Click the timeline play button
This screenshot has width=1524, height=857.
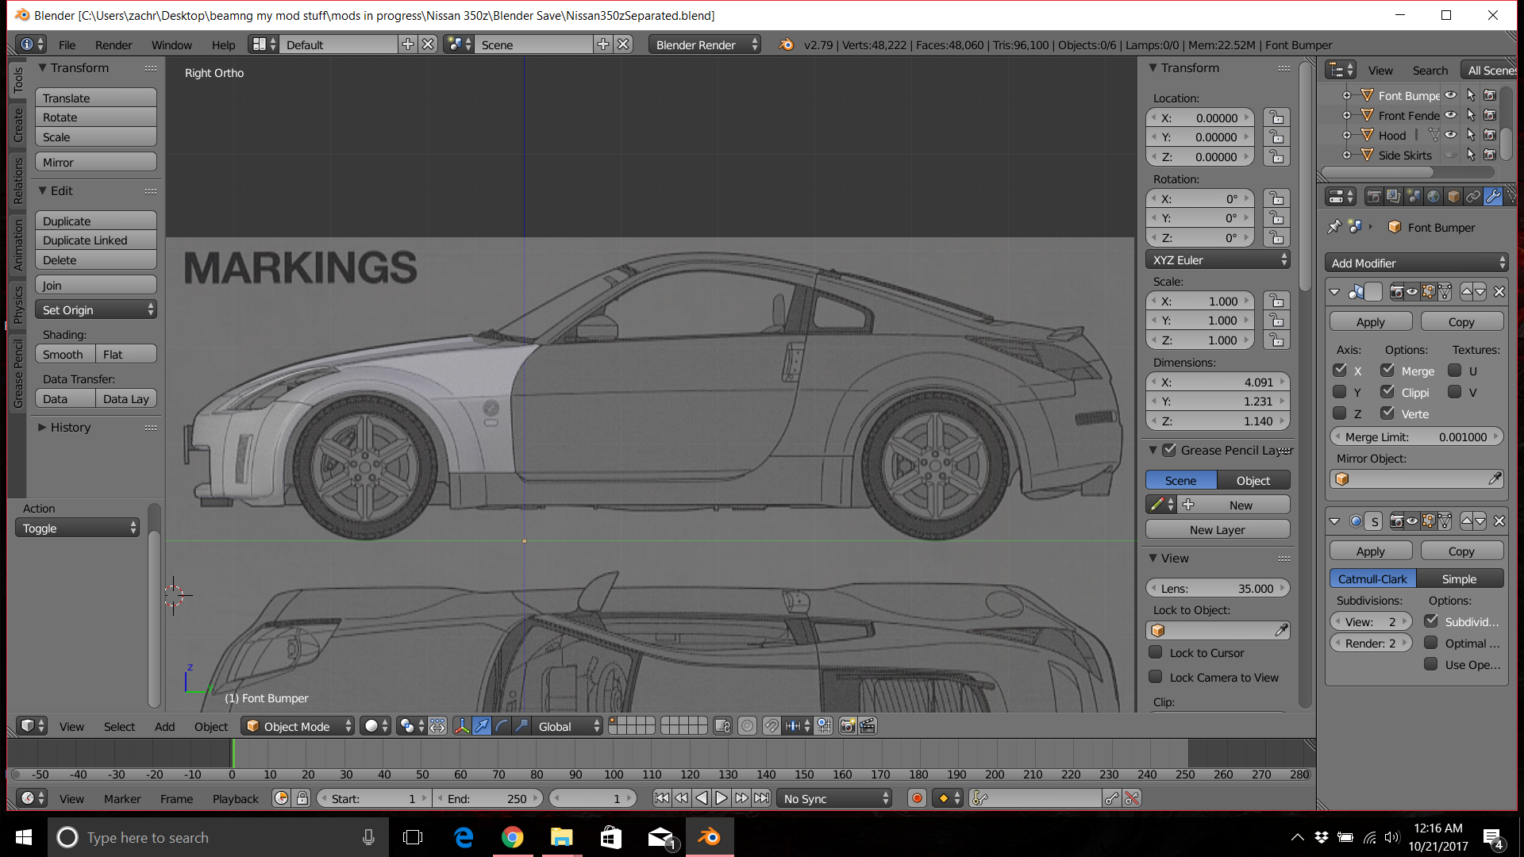(722, 798)
